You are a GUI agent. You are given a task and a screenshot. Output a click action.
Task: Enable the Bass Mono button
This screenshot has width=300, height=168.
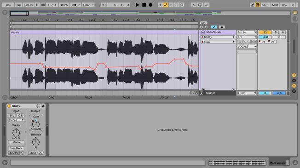coord(16,148)
